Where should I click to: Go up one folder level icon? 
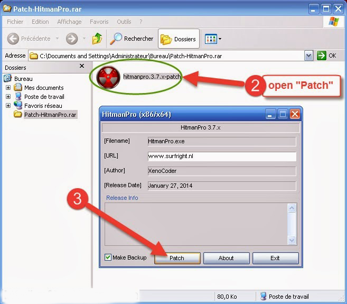[x=97, y=39]
